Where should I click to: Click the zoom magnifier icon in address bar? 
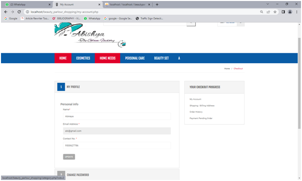pos(262,12)
